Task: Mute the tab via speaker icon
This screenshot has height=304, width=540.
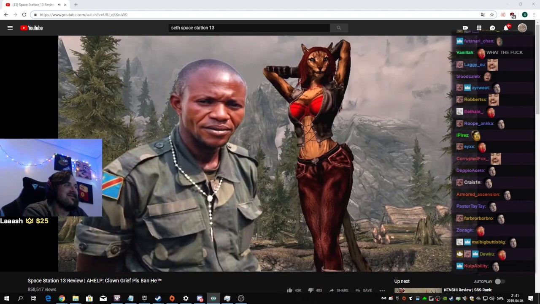Action: tap(59, 5)
